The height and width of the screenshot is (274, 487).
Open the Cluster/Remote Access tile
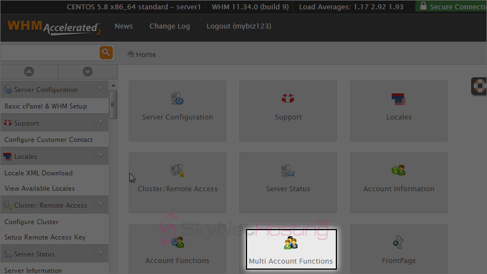(177, 182)
